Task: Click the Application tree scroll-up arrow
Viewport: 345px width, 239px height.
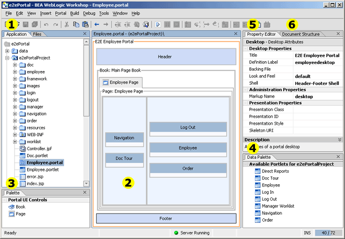Action: [87, 42]
